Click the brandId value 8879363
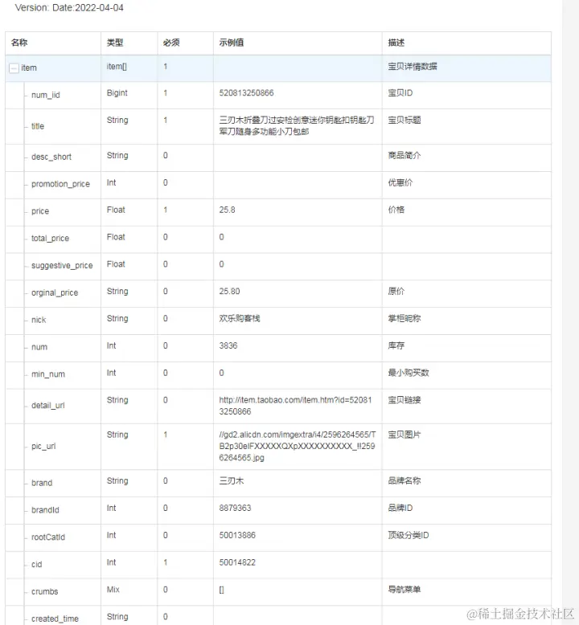The width and height of the screenshot is (579, 625). (235, 508)
